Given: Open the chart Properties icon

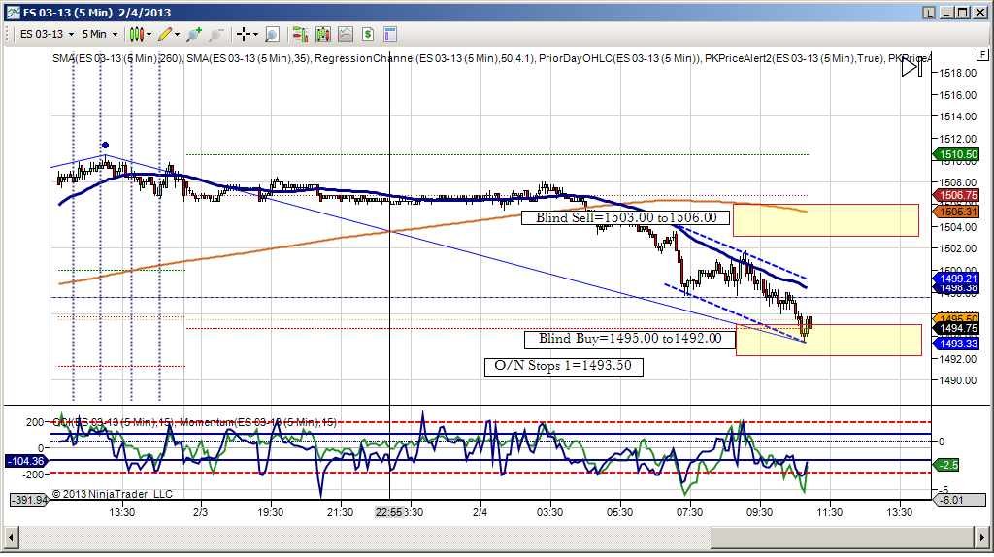Looking at the screenshot, I should click(x=390, y=34).
